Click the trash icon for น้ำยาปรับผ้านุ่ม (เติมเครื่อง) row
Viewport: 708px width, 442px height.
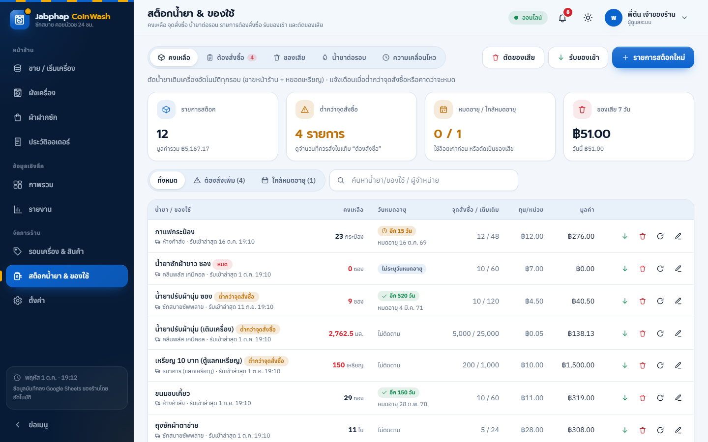[x=643, y=333]
